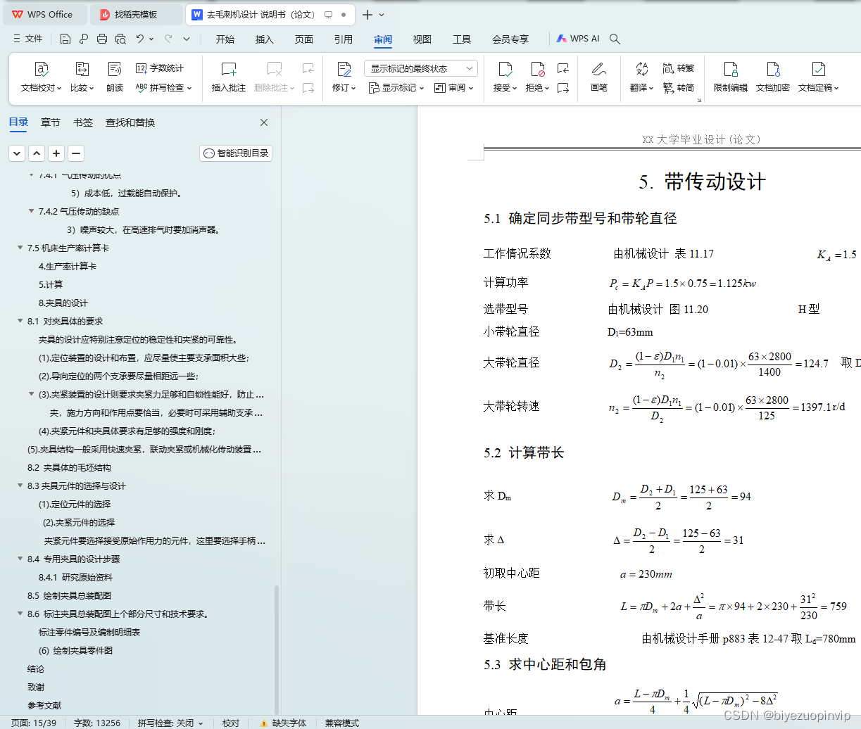
Task: Switch to the Page (页面) ribbon tab
Action: point(304,39)
